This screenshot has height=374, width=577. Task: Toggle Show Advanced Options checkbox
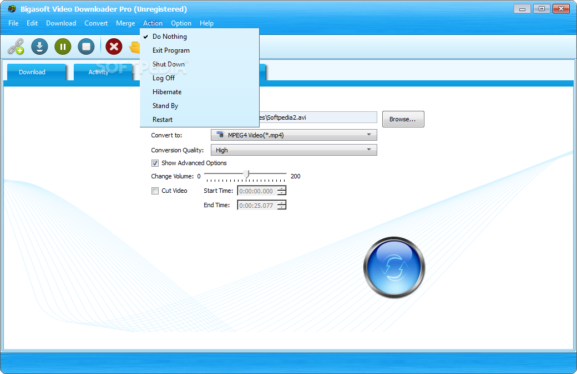[x=155, y=163]
